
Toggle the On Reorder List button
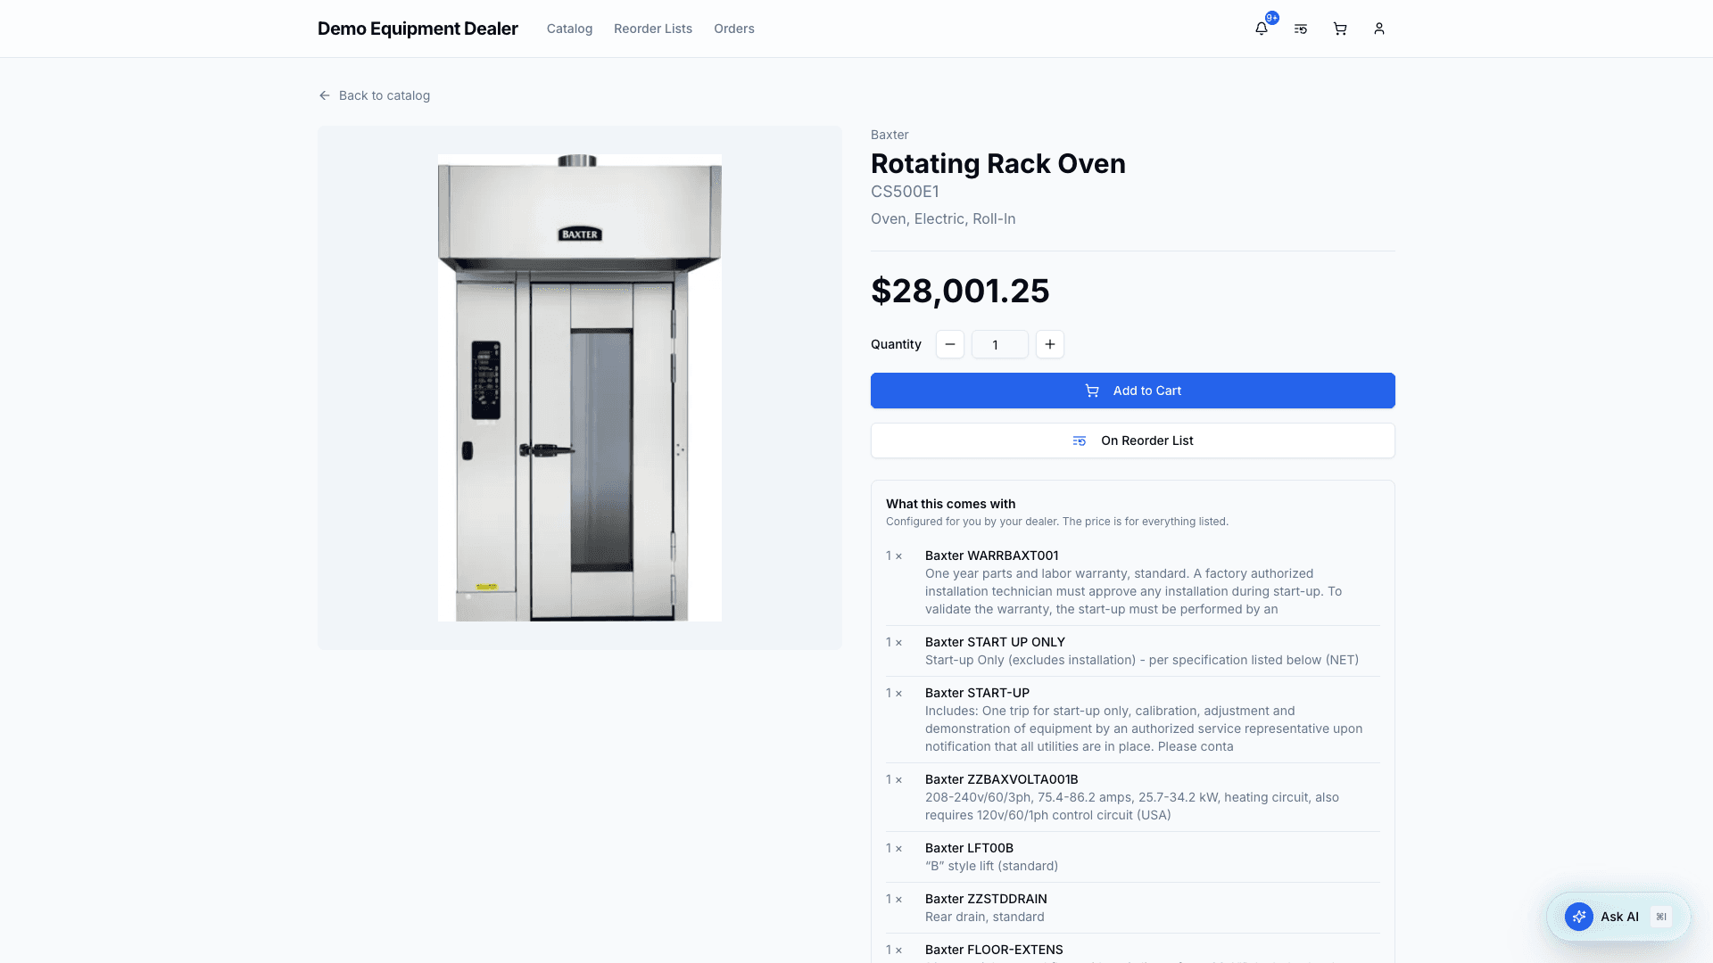pos(1132,440)
